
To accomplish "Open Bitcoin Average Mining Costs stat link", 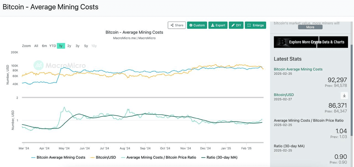I will (298, 69).
